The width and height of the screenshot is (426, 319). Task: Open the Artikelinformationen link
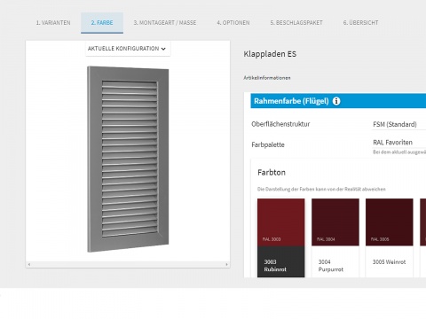click(267, 78)
